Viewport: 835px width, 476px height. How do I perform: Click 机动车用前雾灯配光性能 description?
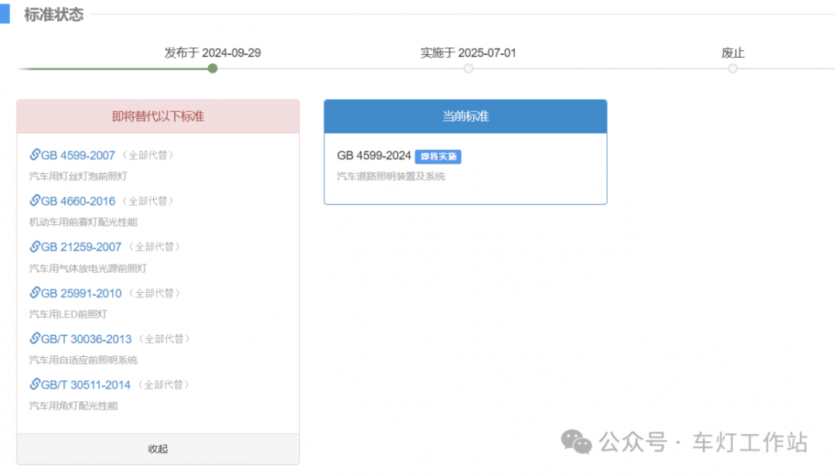tap(83, 222)
